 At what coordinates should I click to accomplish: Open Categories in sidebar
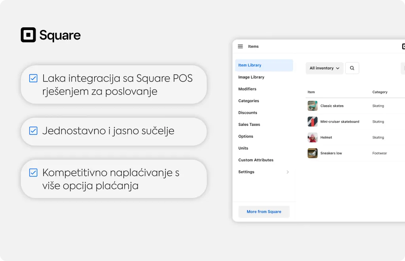(x=248, y=101)
